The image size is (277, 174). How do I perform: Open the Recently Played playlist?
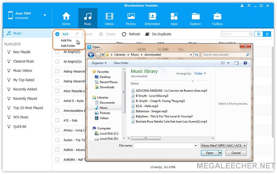pyautogui.click(x=25, y=99)
